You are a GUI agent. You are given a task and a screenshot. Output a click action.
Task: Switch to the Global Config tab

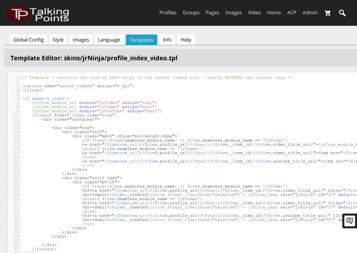coord(28,40)
